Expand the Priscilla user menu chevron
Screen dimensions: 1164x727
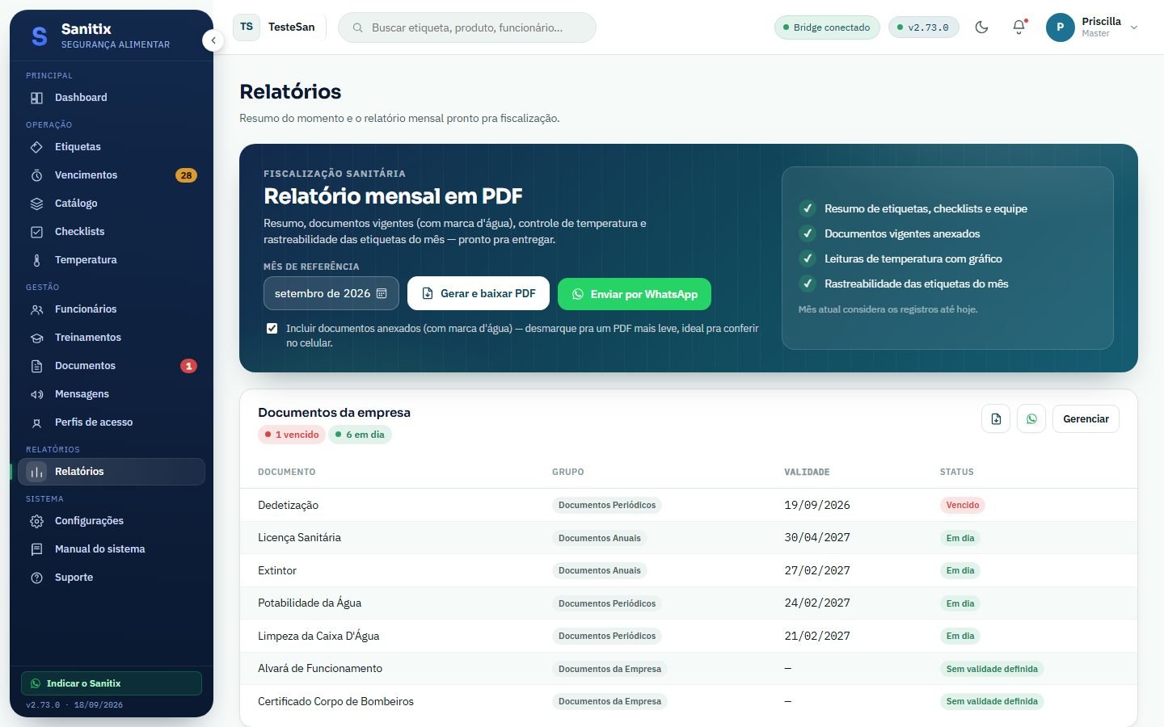click(1134, 27)
